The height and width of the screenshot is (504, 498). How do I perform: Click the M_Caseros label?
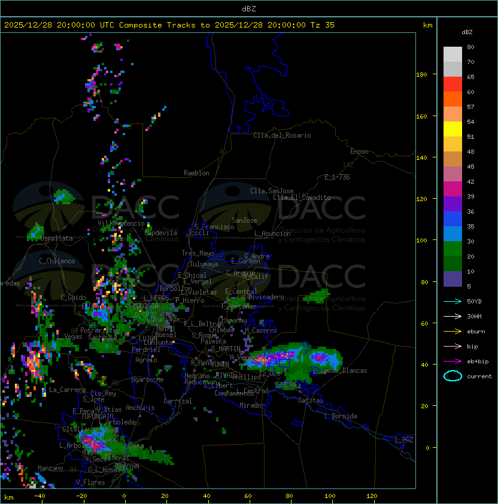coord(261,330)
